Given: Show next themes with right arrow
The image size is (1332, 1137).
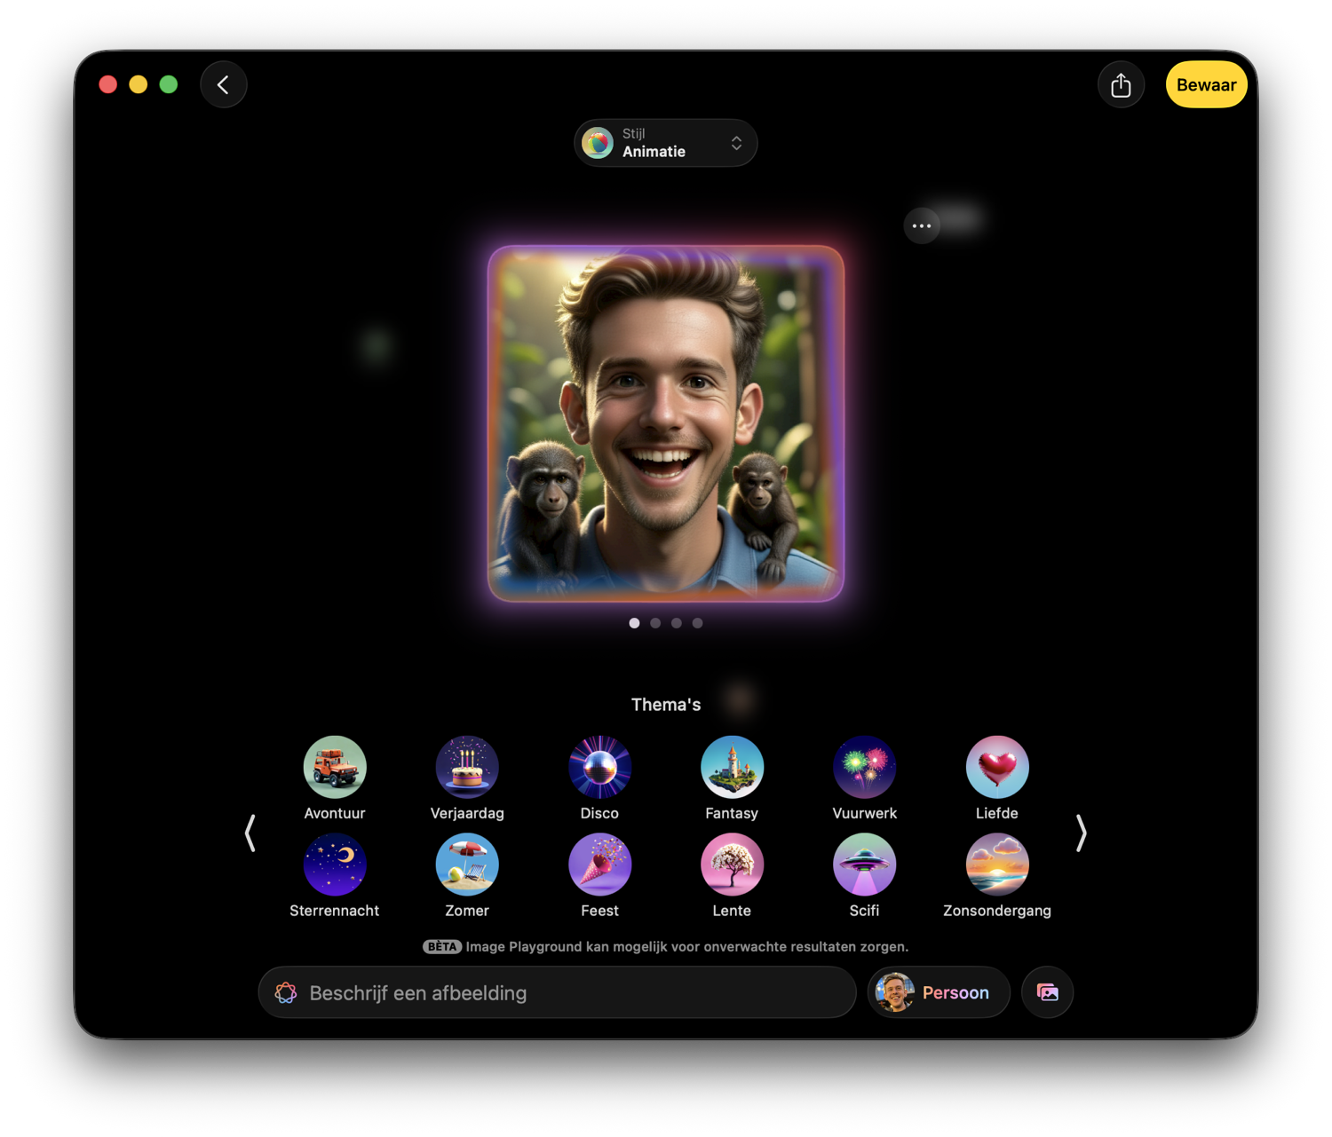Looking at the screenshot, I should click(1081, 833).
